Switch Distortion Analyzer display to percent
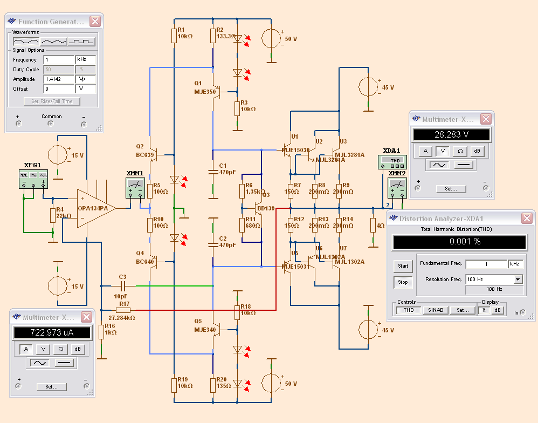The width and height of the screenshot is (538, 423). (484, 310)
